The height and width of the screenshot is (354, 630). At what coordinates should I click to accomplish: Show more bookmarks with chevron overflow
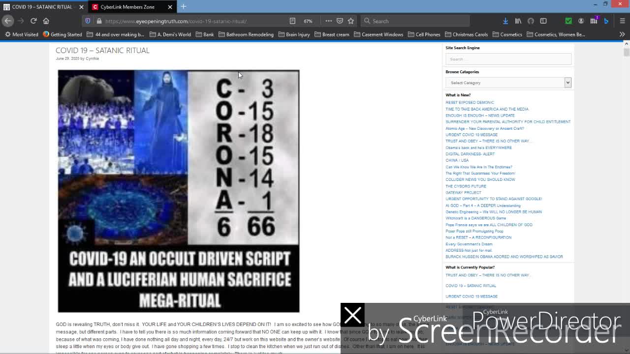[x=622, y=34]
